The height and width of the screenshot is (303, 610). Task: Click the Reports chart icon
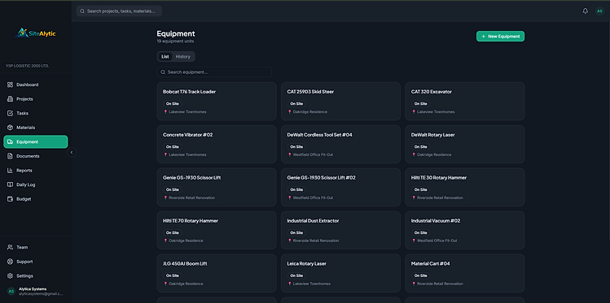tap(10, 171)
